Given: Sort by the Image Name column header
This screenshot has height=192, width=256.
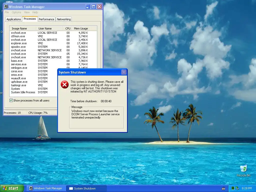Looking at the screenshot, I should click(x=23, y=28).
